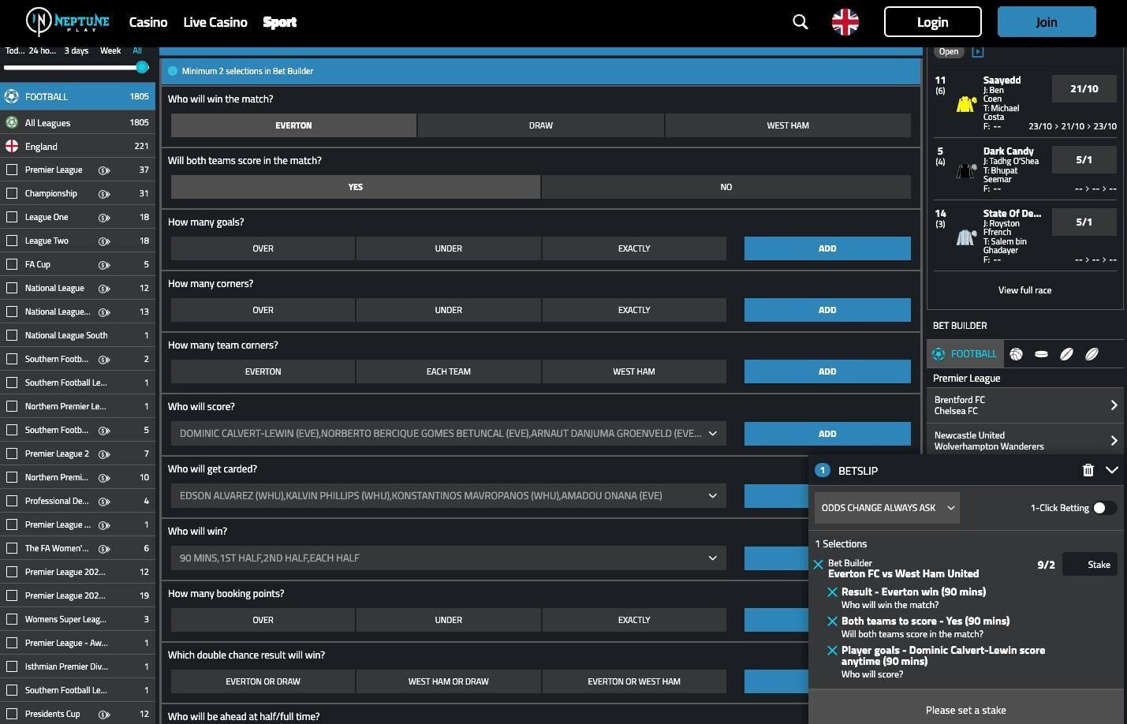Click cash-out icon beside FA Cup

pos(104,265)
